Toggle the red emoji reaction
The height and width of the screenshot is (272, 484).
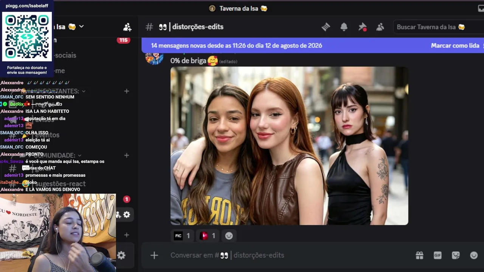[208, 236]
